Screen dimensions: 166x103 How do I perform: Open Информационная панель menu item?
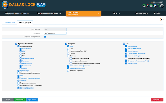[x=17, y=13]
